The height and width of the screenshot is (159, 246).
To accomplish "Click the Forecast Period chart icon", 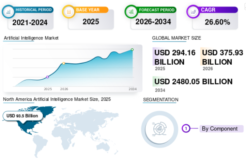I will pyautogui.click(x=131, y=12).
